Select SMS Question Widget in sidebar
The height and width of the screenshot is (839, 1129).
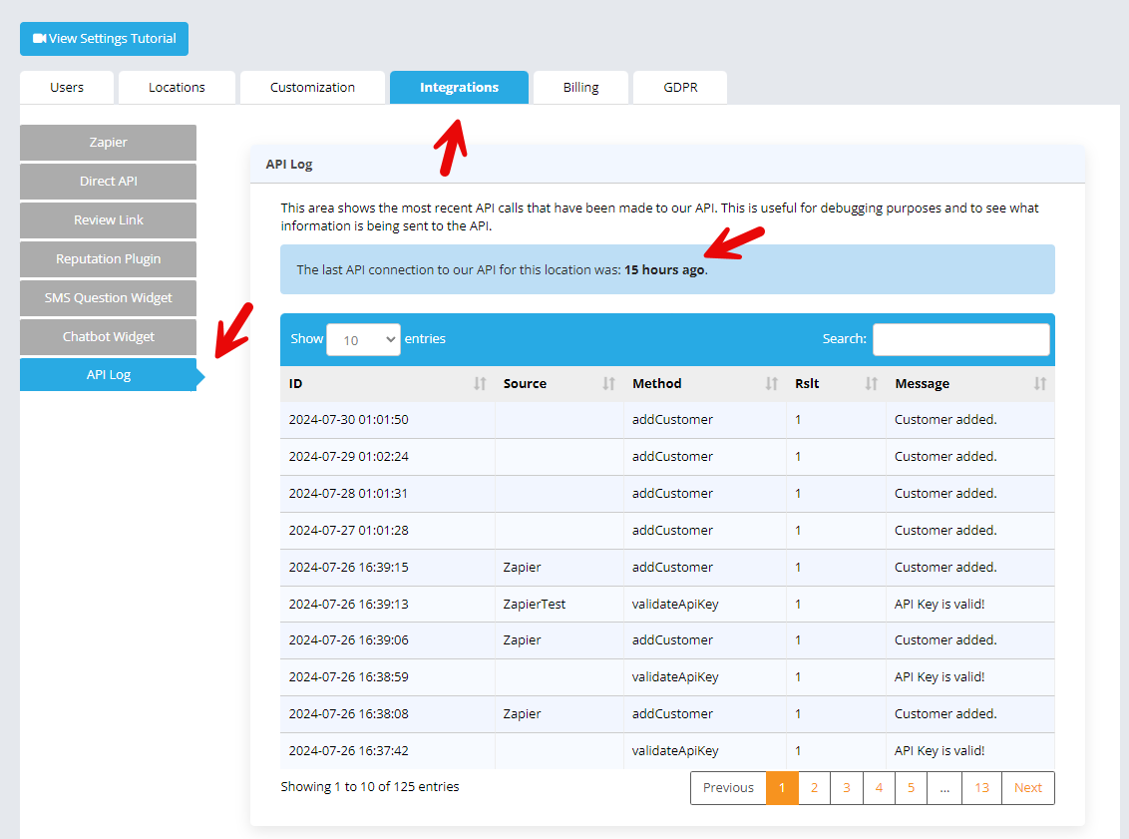(108, 298)
